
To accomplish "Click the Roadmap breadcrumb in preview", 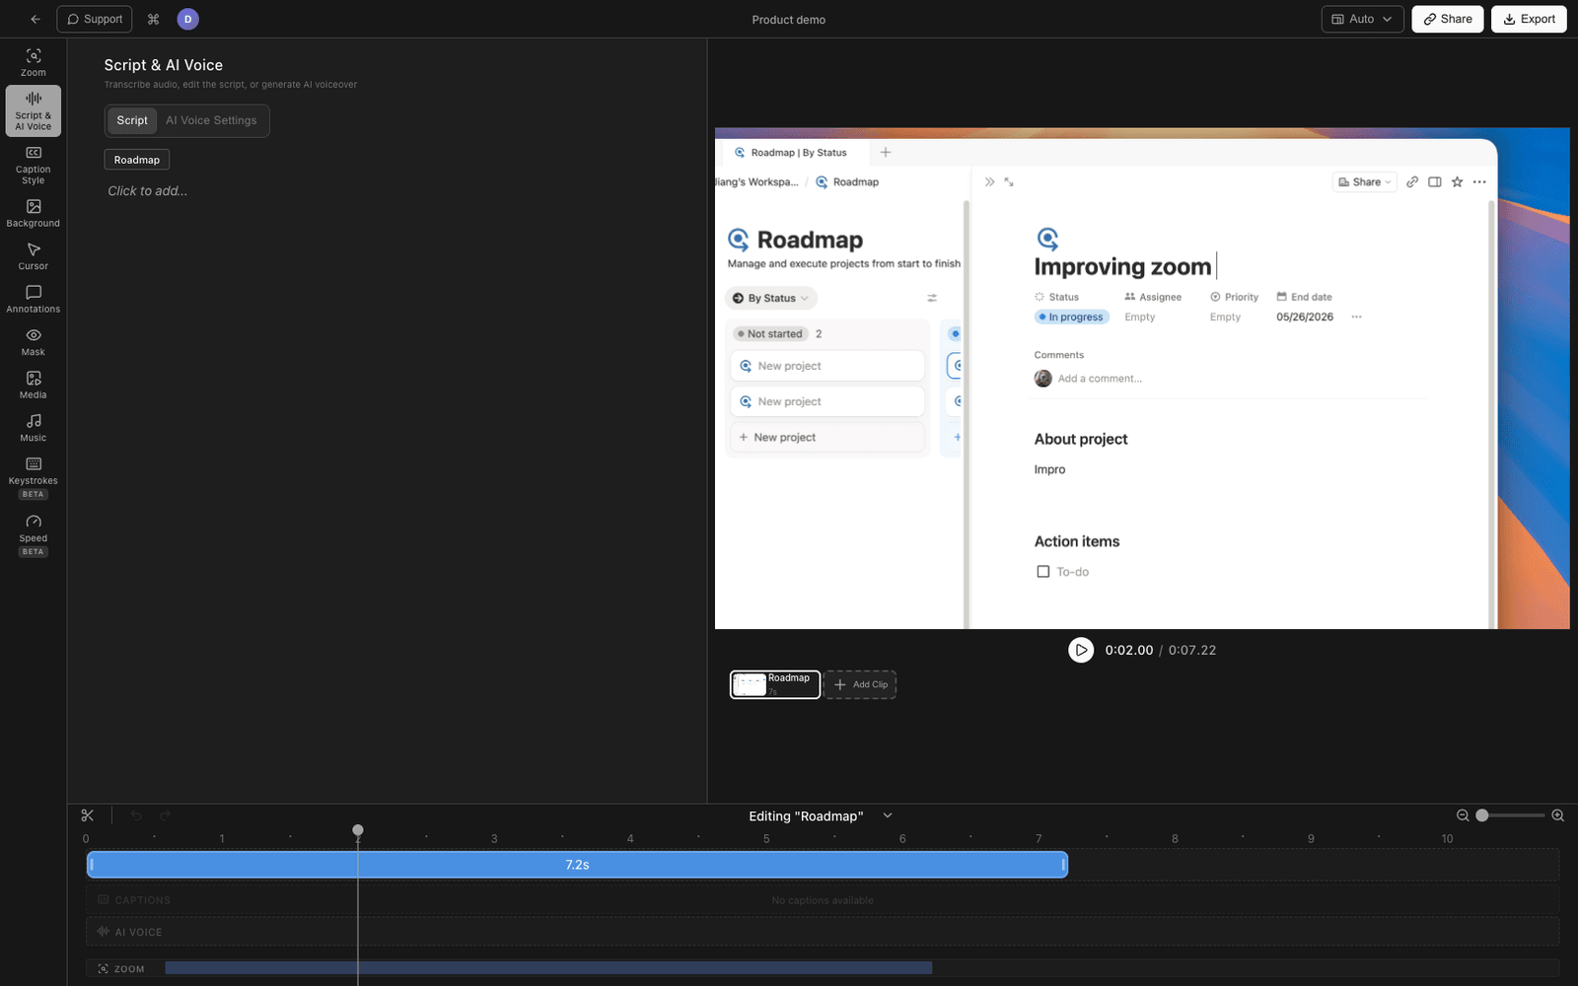I will [847, 182].
